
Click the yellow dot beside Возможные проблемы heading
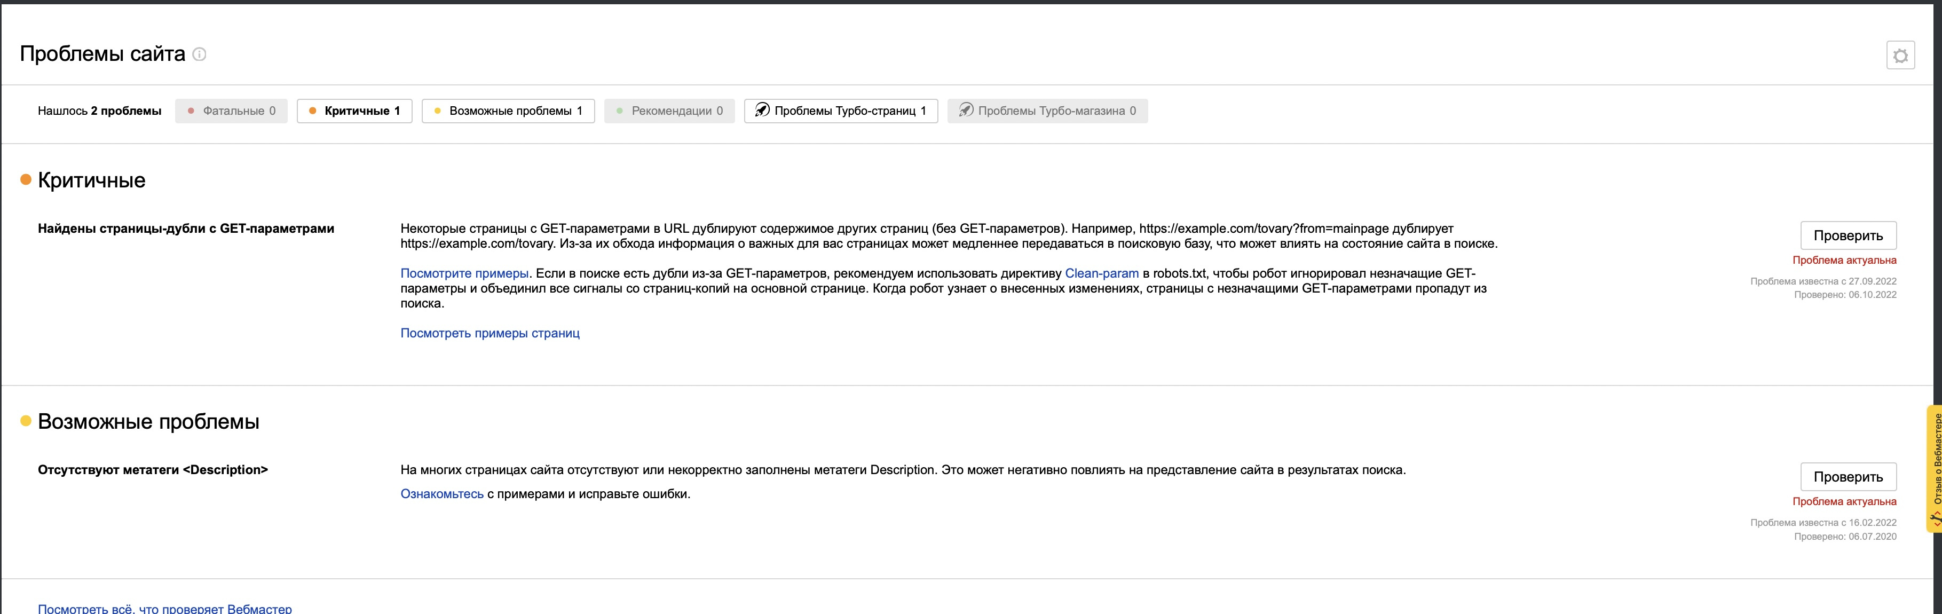[x=26, y=421]
